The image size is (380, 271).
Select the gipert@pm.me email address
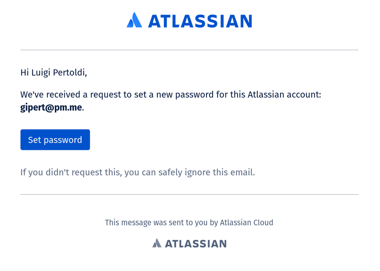[x=51, y=107]
